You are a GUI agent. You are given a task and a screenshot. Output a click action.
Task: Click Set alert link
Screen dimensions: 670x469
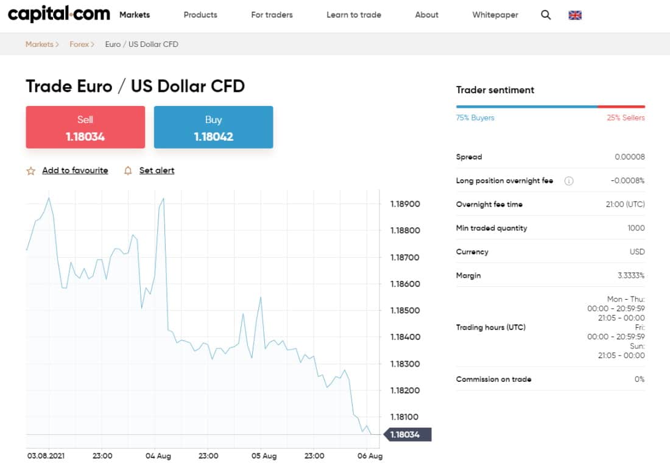[x=157, y=171]
